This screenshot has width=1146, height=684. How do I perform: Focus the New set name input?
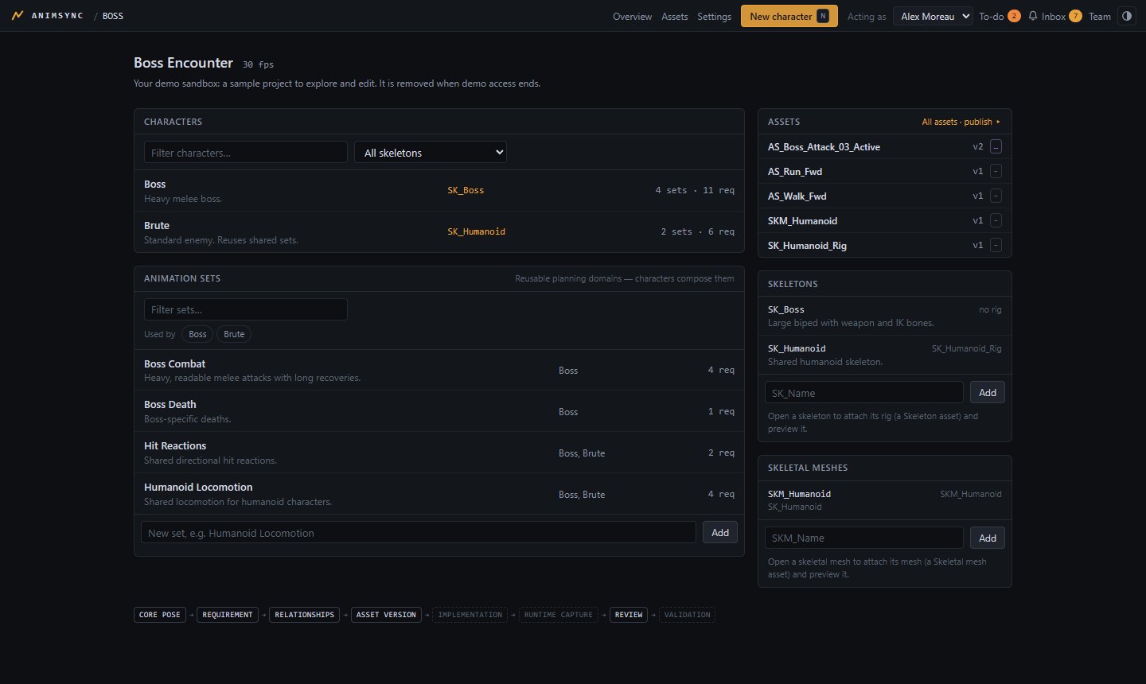(x=419, y=533)
